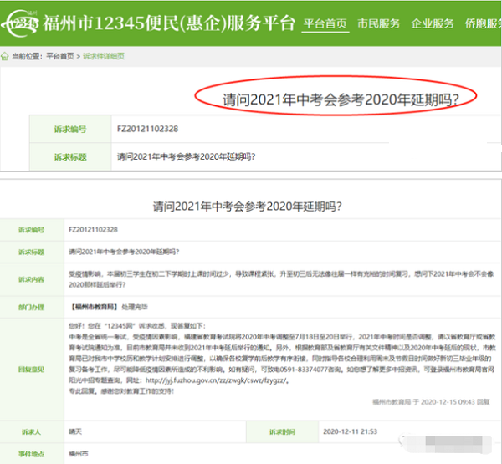
Task: Click the home icon beside 当前位置
Action: click(x=7, y=58)
